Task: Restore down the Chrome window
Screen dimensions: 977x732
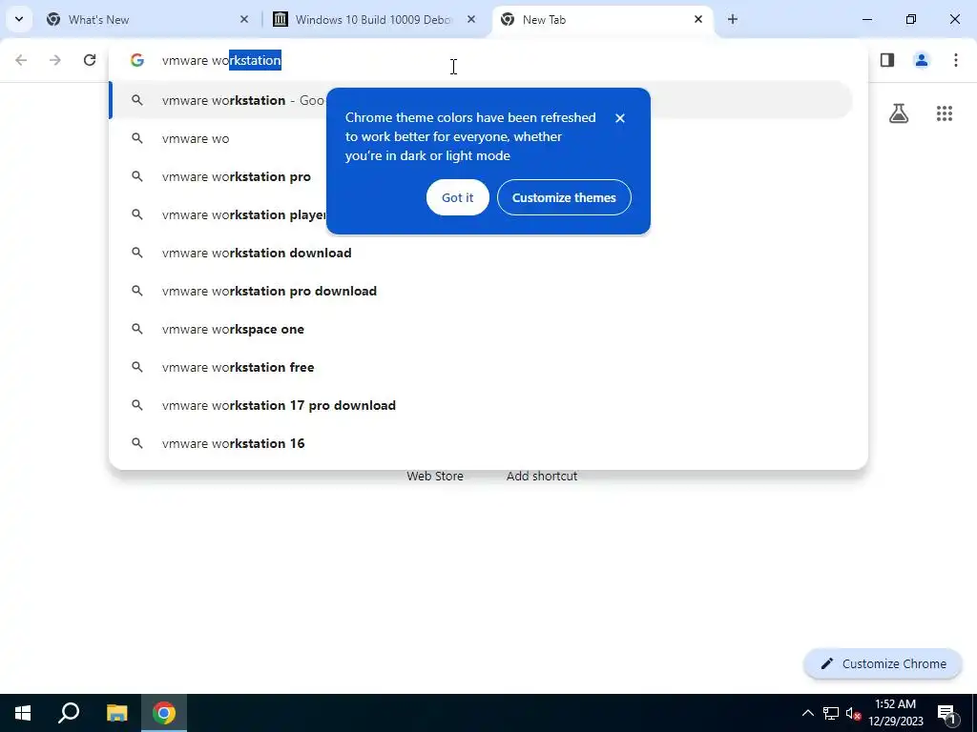Action: click(910, 19)
